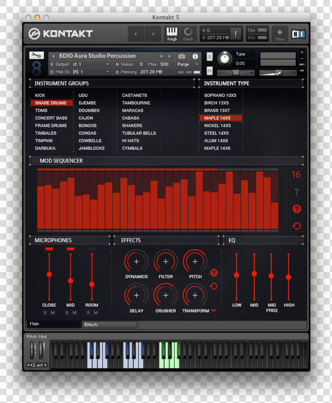Viewport: 332px width, 403px height.
Task: Click the 16 sequencer steps value
Action: tap(296, 175)
